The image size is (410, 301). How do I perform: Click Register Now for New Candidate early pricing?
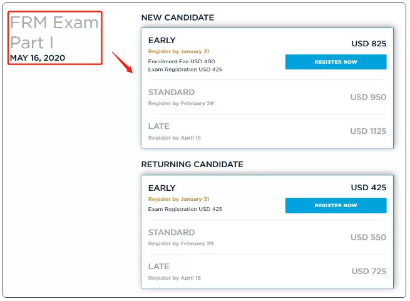336,62
